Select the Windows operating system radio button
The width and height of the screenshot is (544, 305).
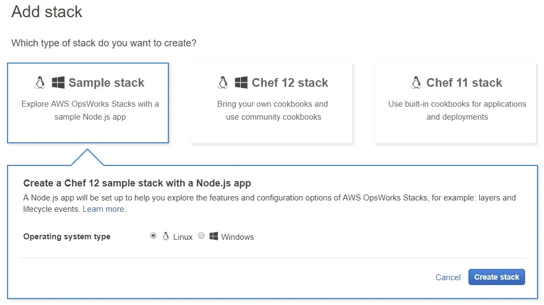click(x=201, y=236)
